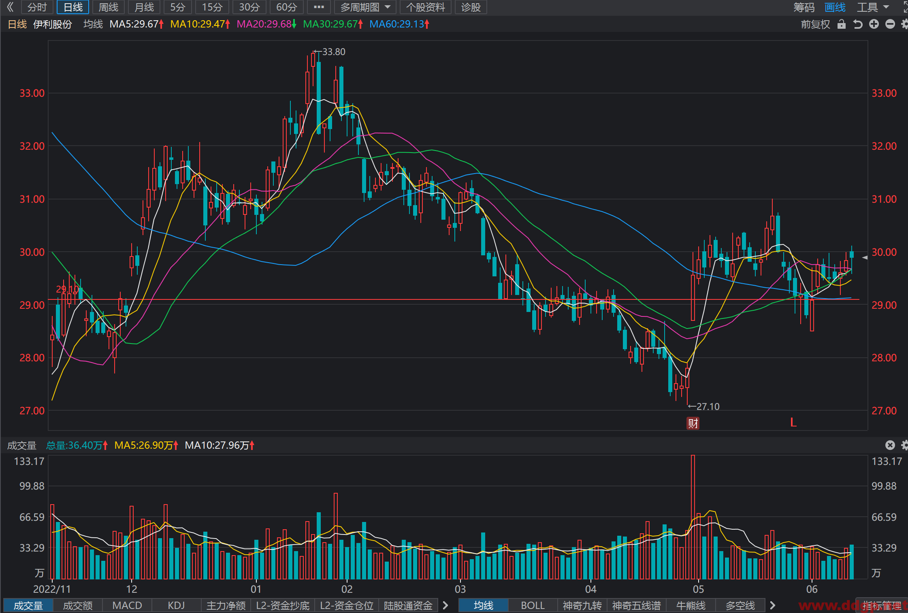The height and width of the screenshot is (613, 908).
Task: Open 个股资料 stock information
Action: click(426, 7)
